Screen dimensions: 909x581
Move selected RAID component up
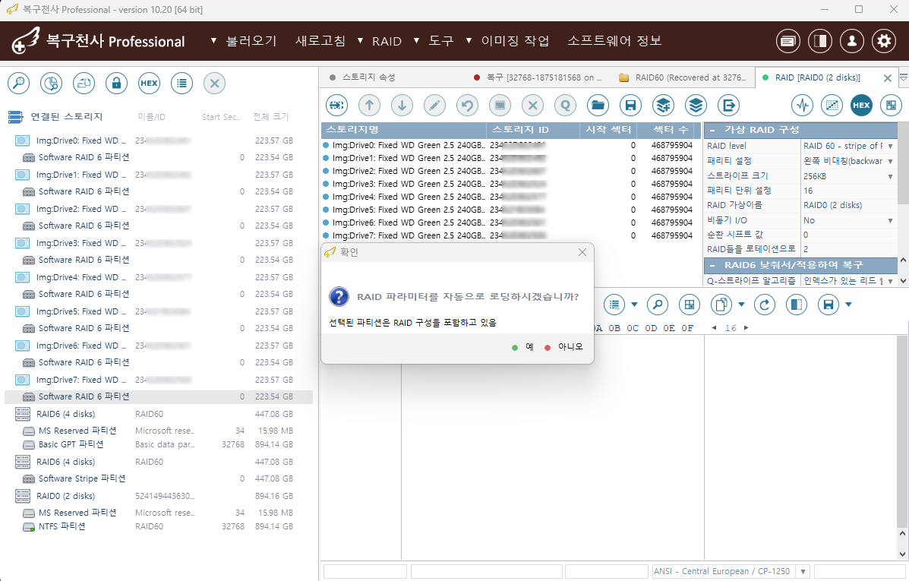point(369,106)
